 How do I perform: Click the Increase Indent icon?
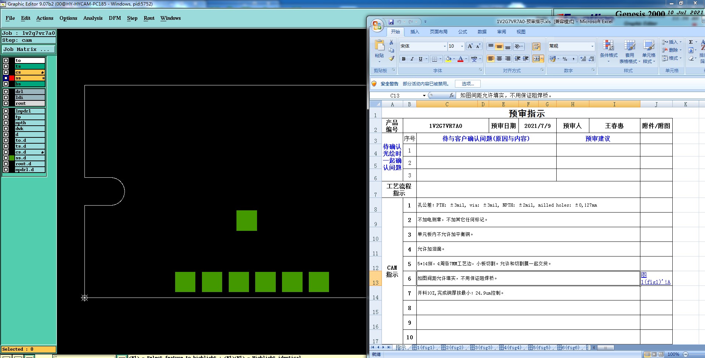point(525,59)
